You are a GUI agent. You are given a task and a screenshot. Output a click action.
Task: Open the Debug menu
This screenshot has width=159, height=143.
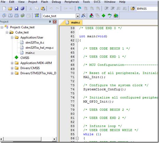56,2
